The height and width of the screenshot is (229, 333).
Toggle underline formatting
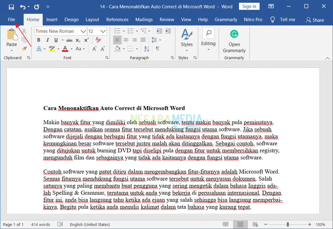click(x=55, y=40)
